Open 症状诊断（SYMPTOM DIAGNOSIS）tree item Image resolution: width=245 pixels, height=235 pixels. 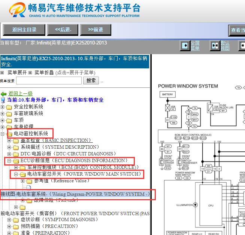point(59,219)
